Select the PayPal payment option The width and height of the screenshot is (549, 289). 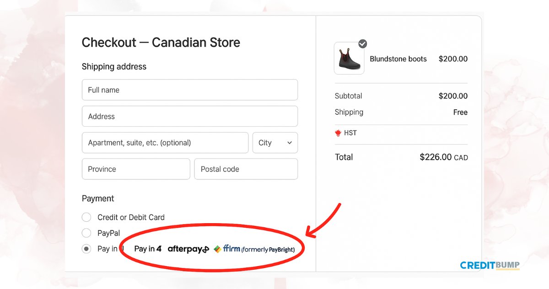point(86,233)
